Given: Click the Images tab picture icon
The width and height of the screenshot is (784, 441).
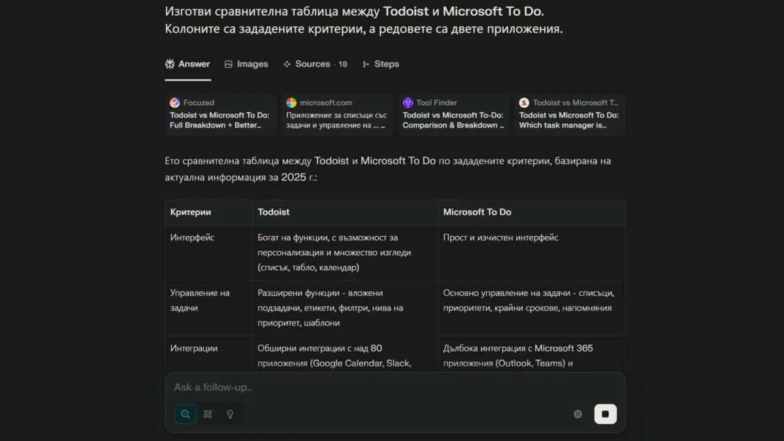Looking at the screenshot, I should coord(229,64).
